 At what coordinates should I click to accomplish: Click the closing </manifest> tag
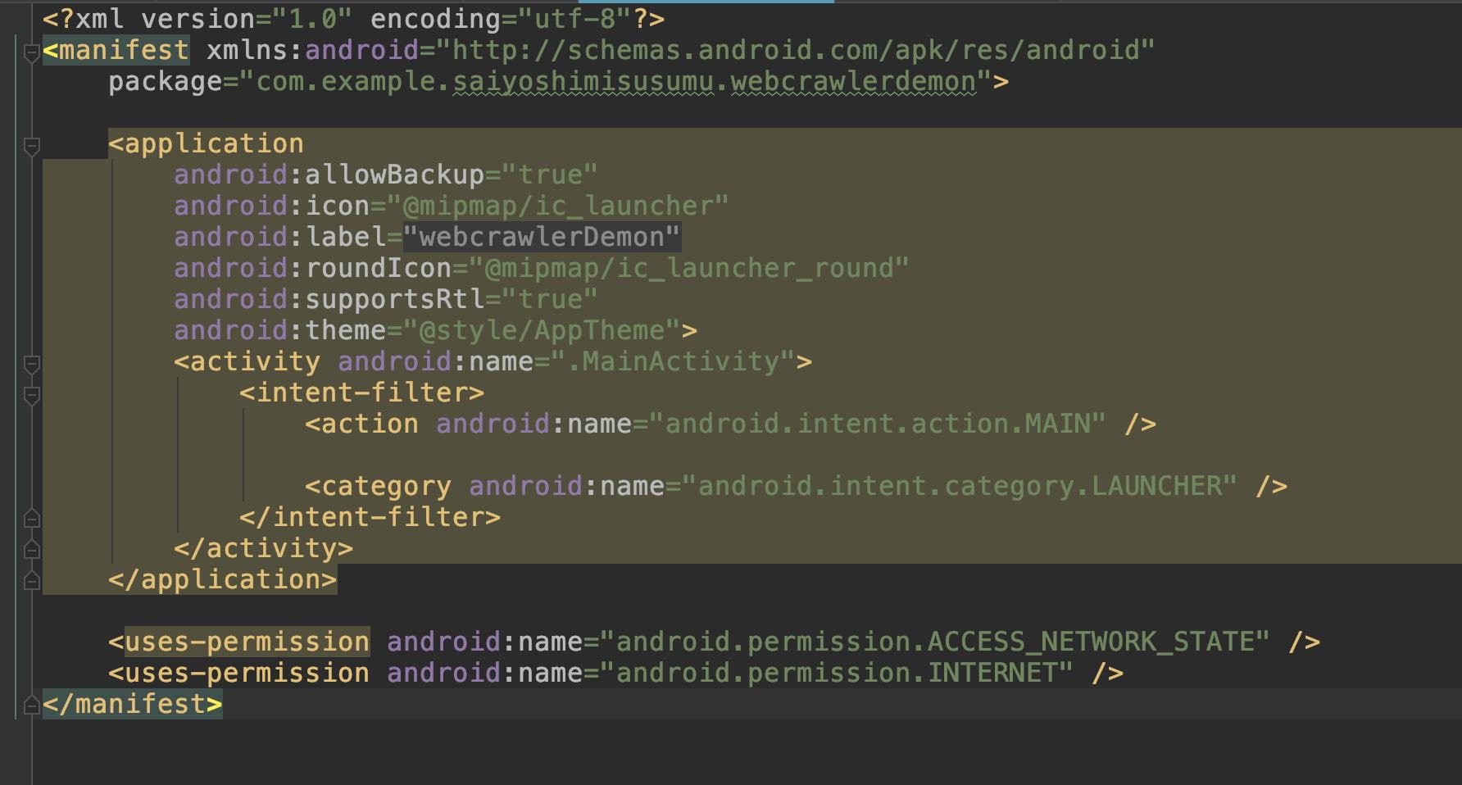132,704
